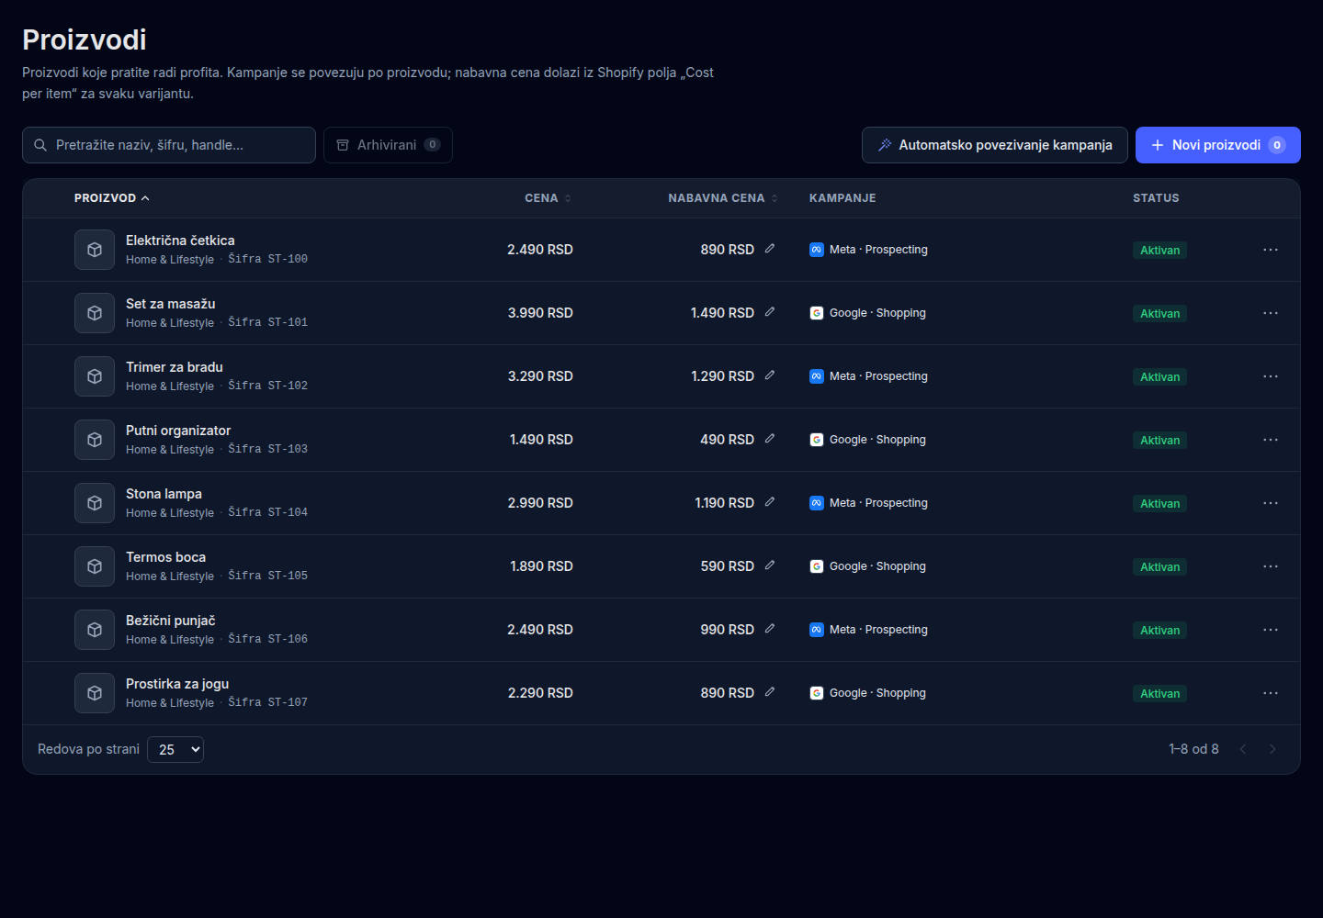Open the Prostirka za jogu product

point(177,684)
